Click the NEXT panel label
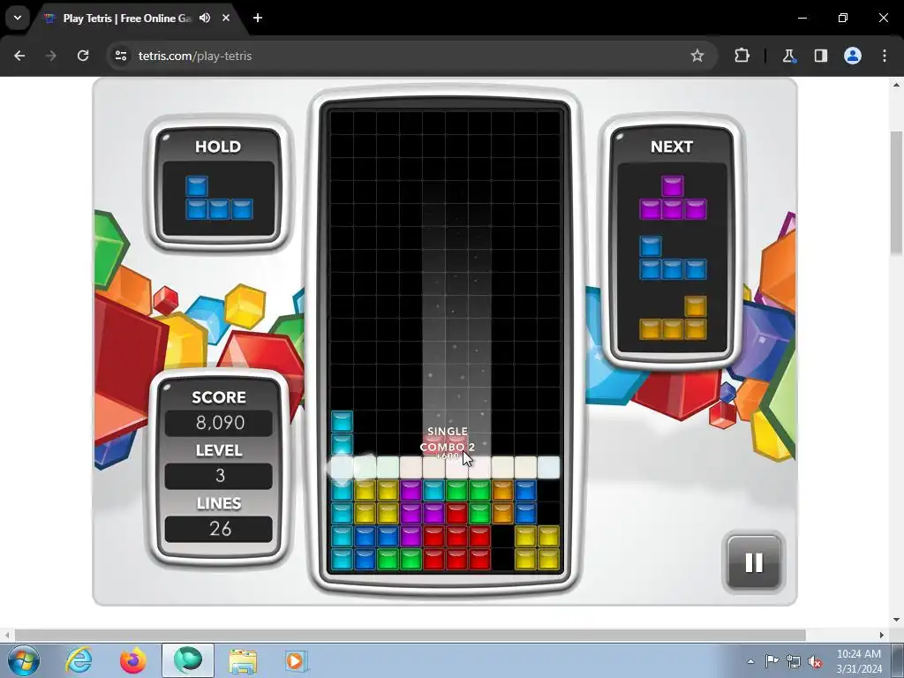This screenshot has height=678, width=904. [x=672, y=147]
